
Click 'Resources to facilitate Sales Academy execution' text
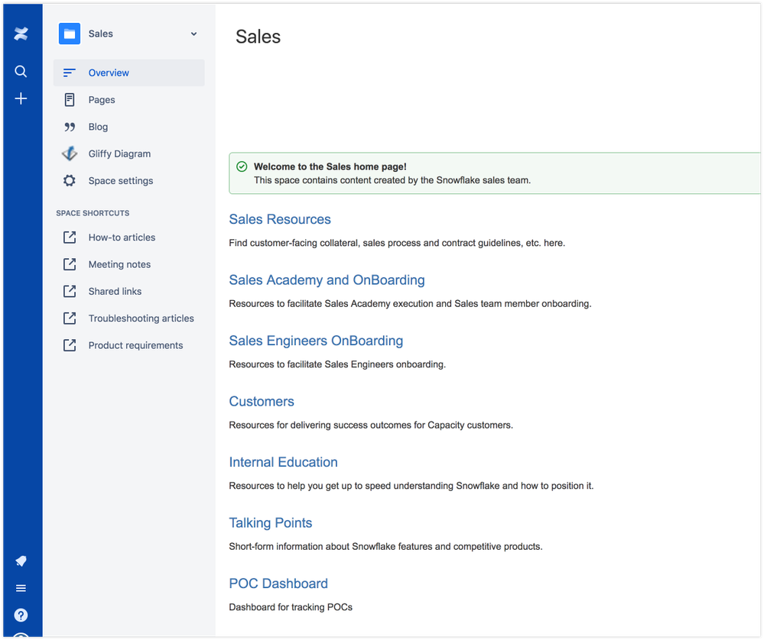[410, 304]
